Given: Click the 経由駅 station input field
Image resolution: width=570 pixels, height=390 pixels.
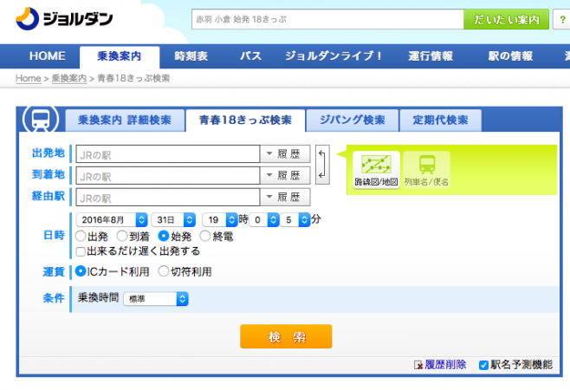Looking at the screenshot, I should [168, 197].
